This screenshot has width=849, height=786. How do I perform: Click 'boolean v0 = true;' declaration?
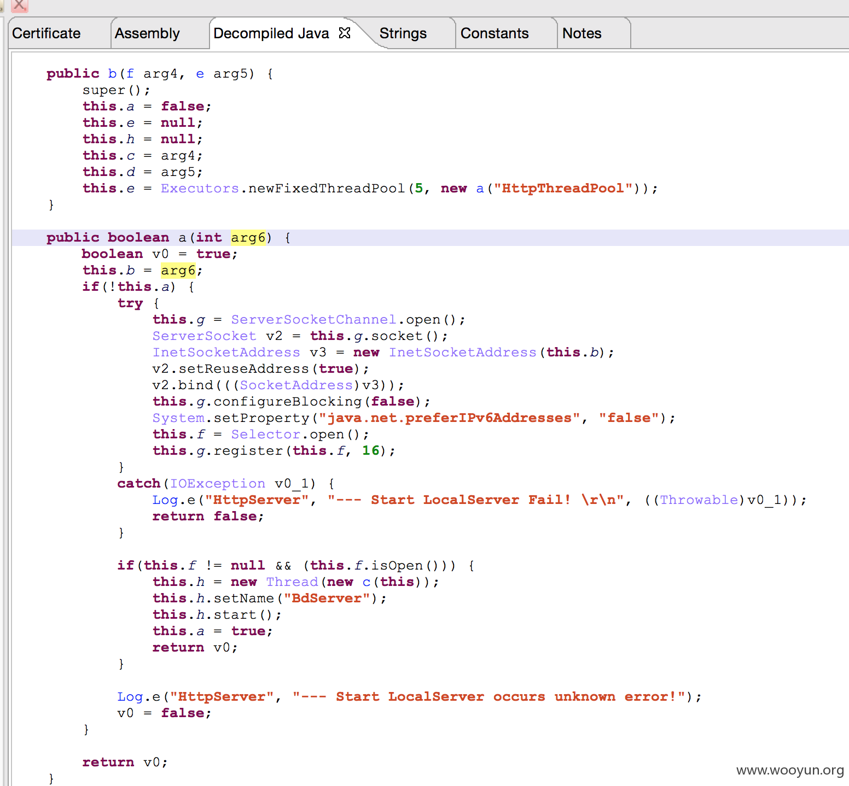[x=160, y=254]
